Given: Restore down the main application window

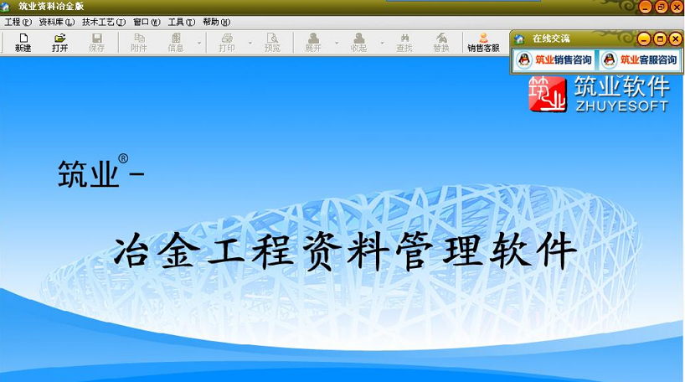Looking at the screenshot, I should (661, 7).
